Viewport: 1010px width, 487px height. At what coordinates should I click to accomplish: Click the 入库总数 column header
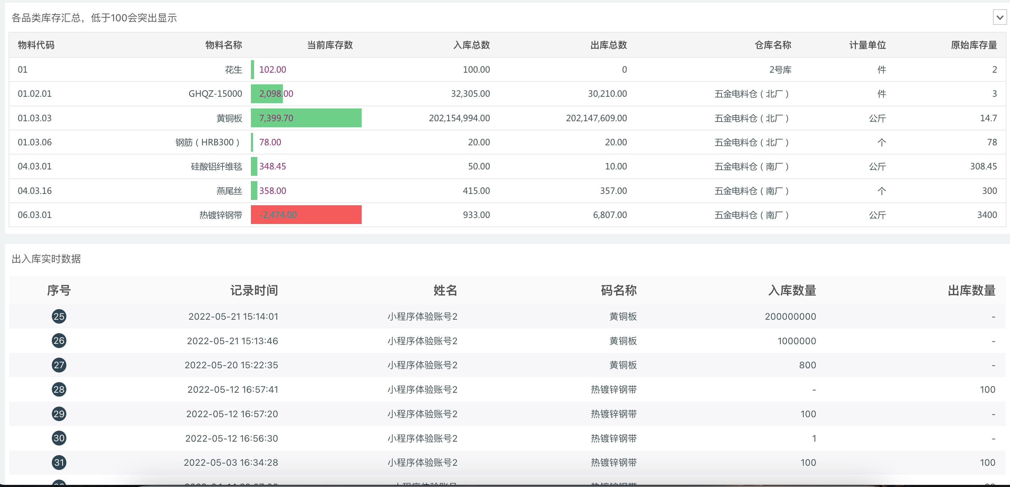471,45
